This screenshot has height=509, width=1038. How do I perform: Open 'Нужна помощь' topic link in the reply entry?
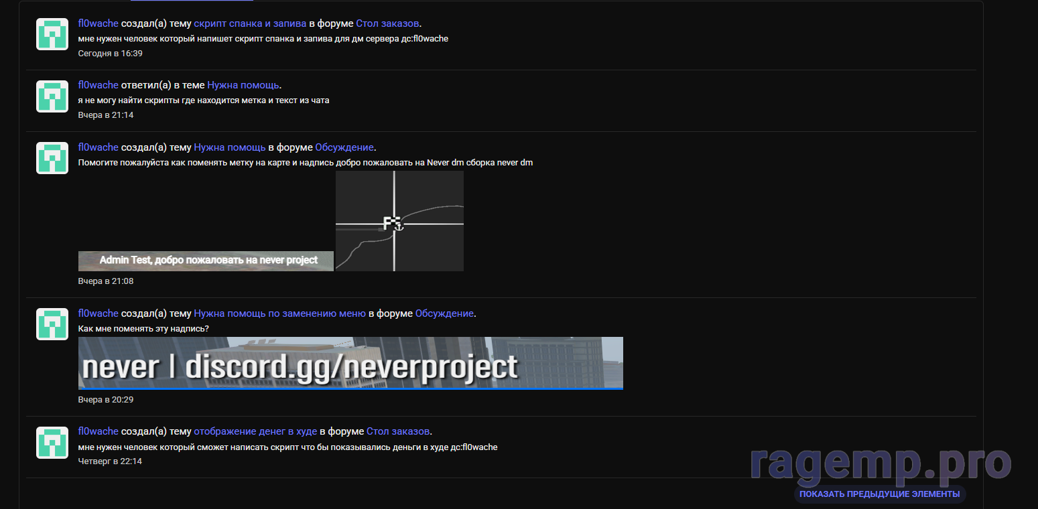(243, 85)
